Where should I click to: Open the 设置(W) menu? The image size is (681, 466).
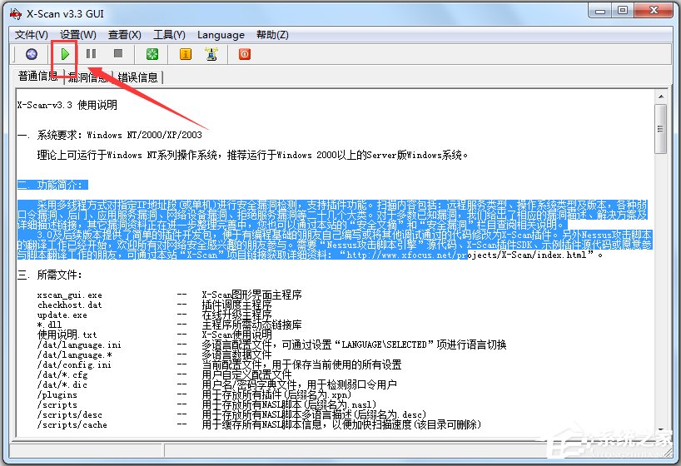pos(77,35)
